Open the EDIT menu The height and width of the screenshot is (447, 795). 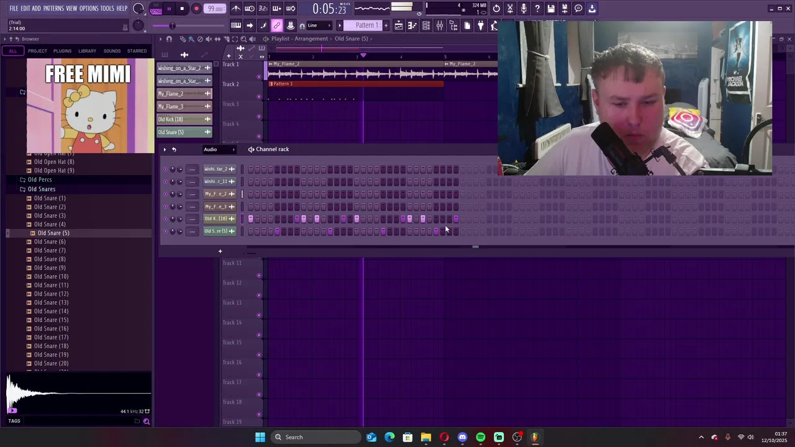[x=25, y=8]
